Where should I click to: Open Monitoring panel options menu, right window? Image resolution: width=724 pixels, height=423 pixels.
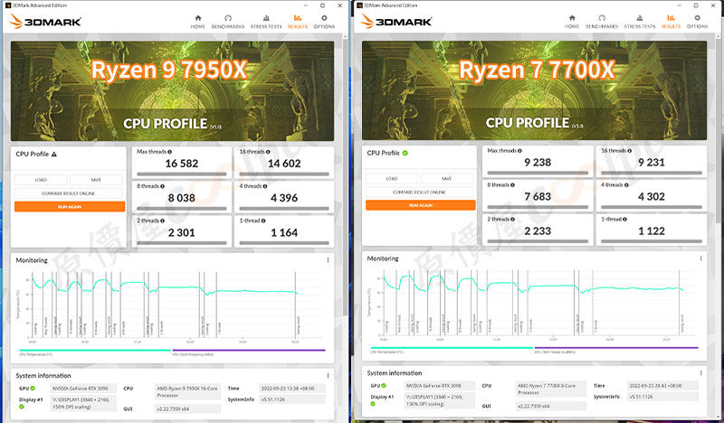click(700, 258)
